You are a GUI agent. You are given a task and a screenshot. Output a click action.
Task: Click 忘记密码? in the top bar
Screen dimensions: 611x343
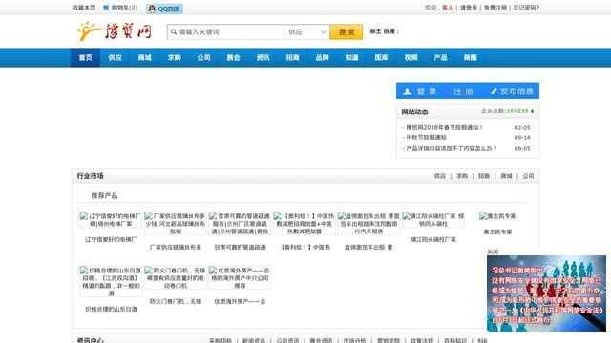click(526, 8)
